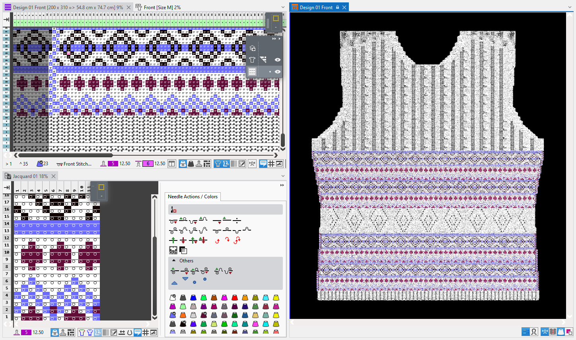Click the Front Stitch status label
Screen dimensions: 576x340
[77, 164]
